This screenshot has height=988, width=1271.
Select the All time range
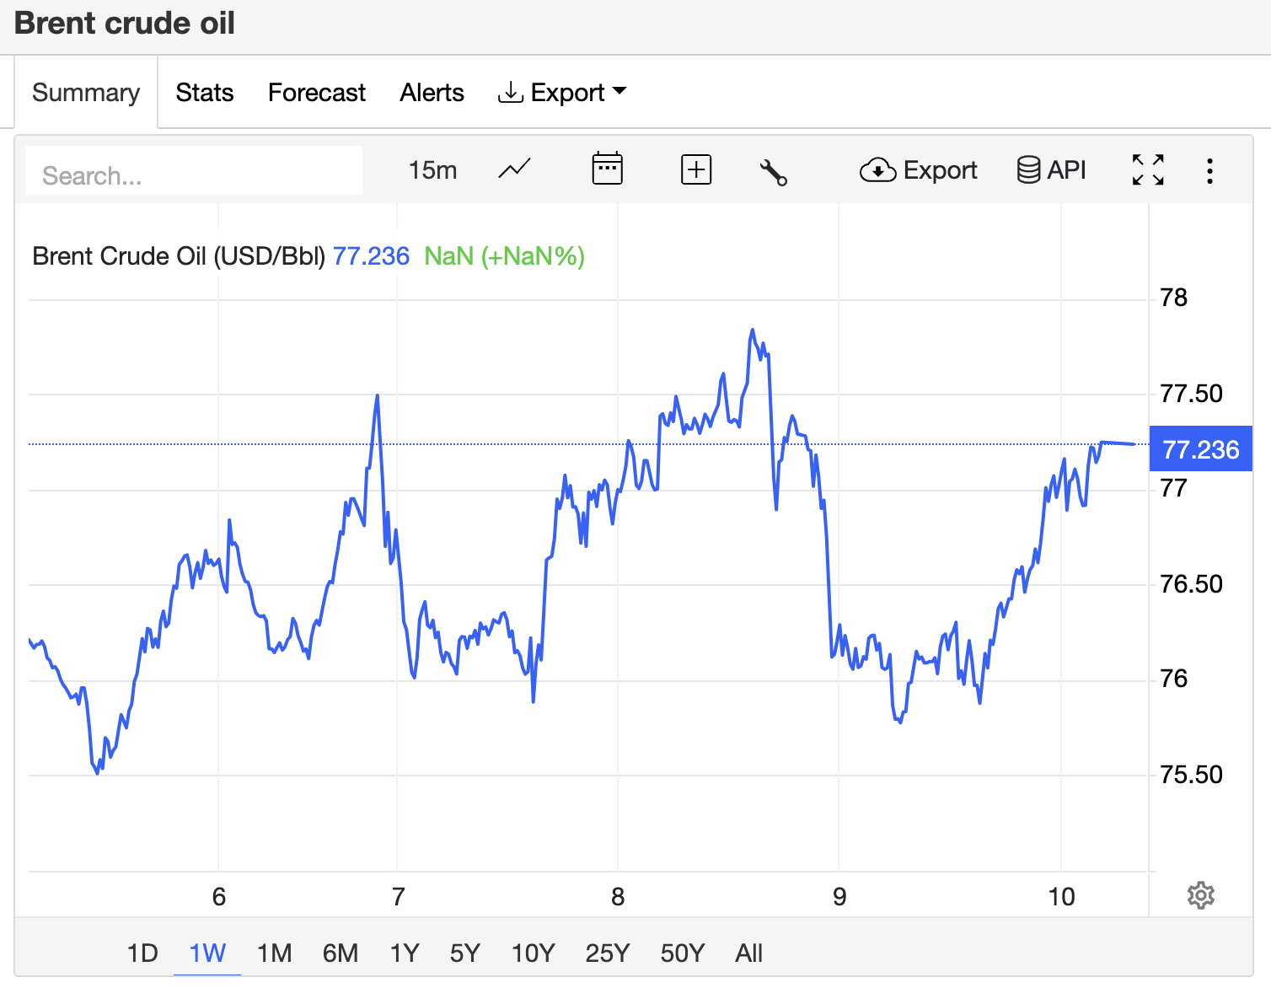pos(748,953)
